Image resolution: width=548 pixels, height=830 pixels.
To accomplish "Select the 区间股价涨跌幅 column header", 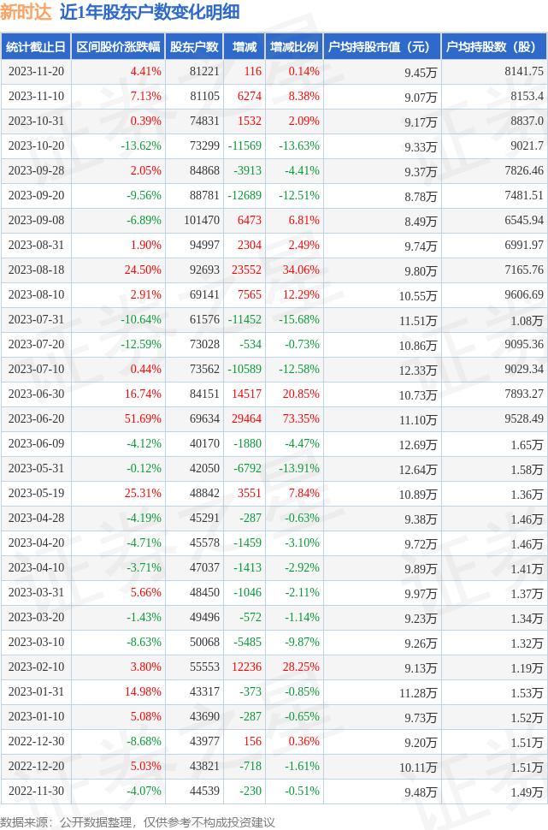I will click(x=119, y=46).
